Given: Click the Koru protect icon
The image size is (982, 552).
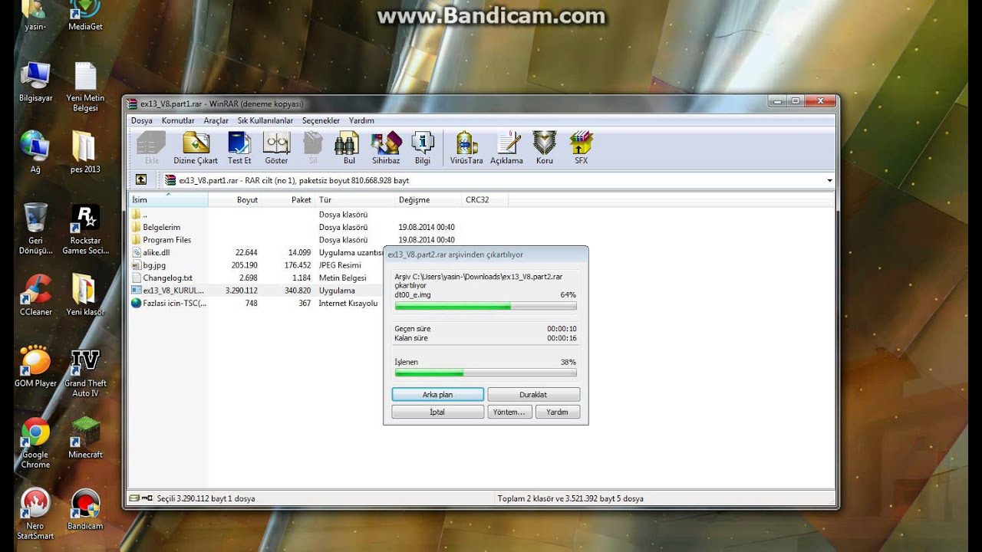Looking at the screenshot, I should (x=544, y=148).
